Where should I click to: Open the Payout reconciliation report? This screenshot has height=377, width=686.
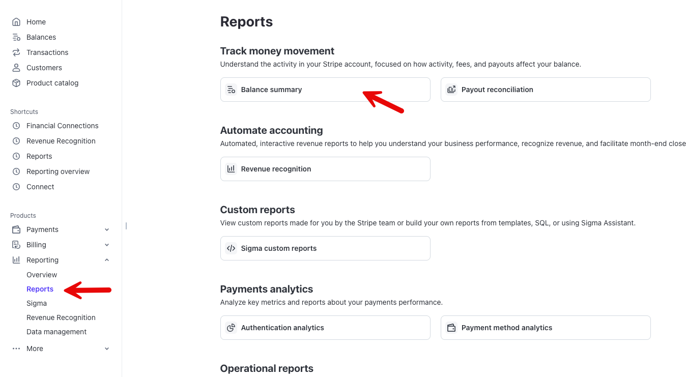[x=546, y=90]
